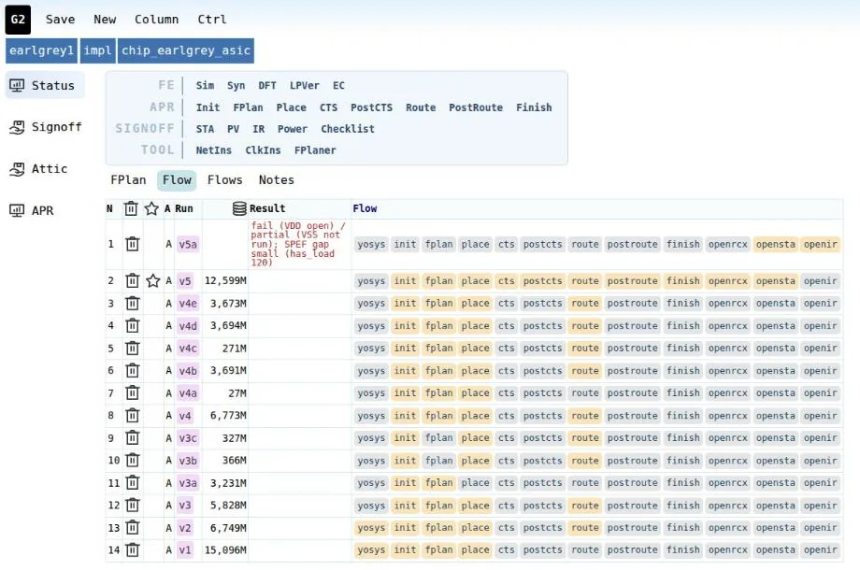Click the finish step in row v5
The width and height of the screenshot is (860, 570).
coord(682,280)
